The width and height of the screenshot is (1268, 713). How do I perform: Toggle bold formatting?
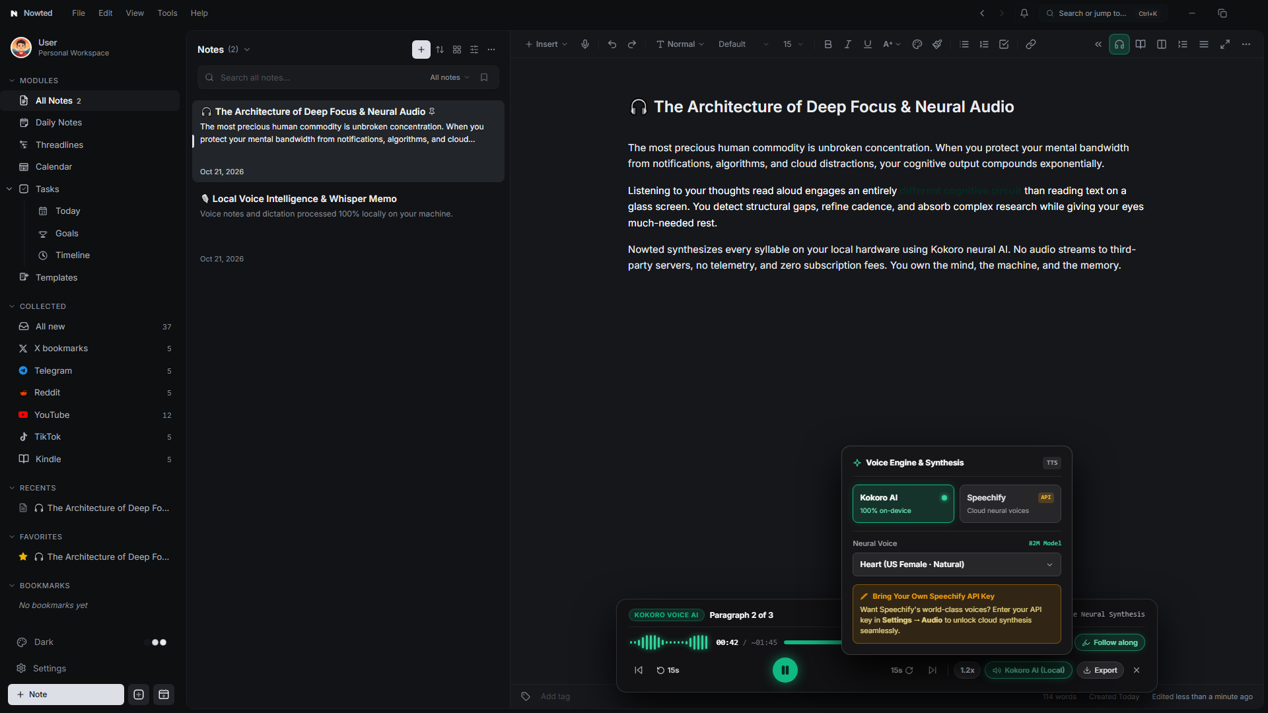pyautogui.click(x=828, y=44)
